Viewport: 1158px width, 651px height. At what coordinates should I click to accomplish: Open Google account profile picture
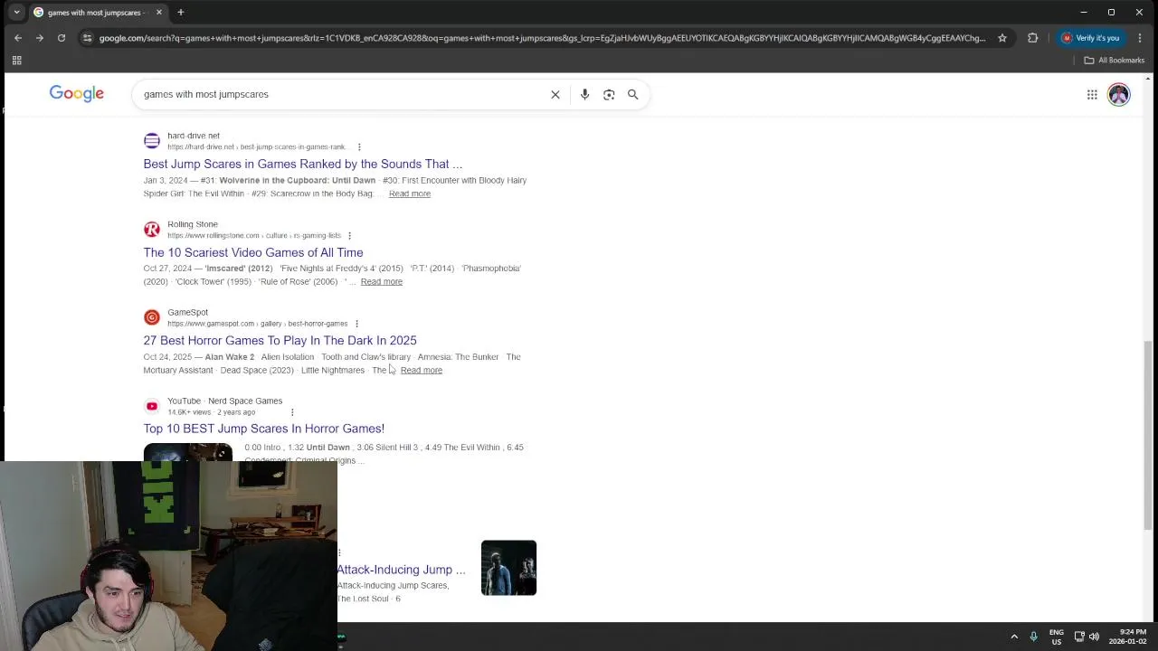[1119, 94]
